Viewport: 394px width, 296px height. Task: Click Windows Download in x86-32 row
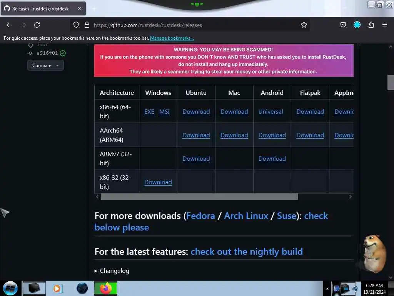tap(158, 182)
